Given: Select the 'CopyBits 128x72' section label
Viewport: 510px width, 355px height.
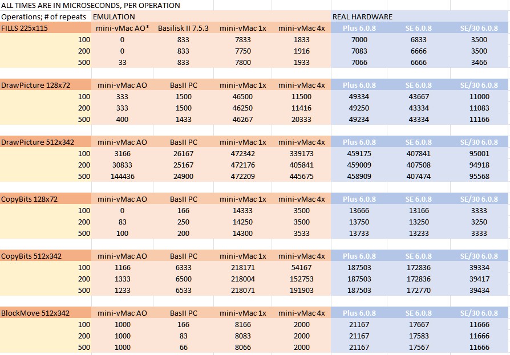Looking at the screenshot, I should tap(29, 199).
